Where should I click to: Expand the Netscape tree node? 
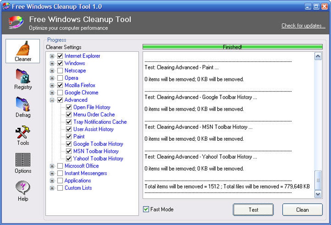52,71
